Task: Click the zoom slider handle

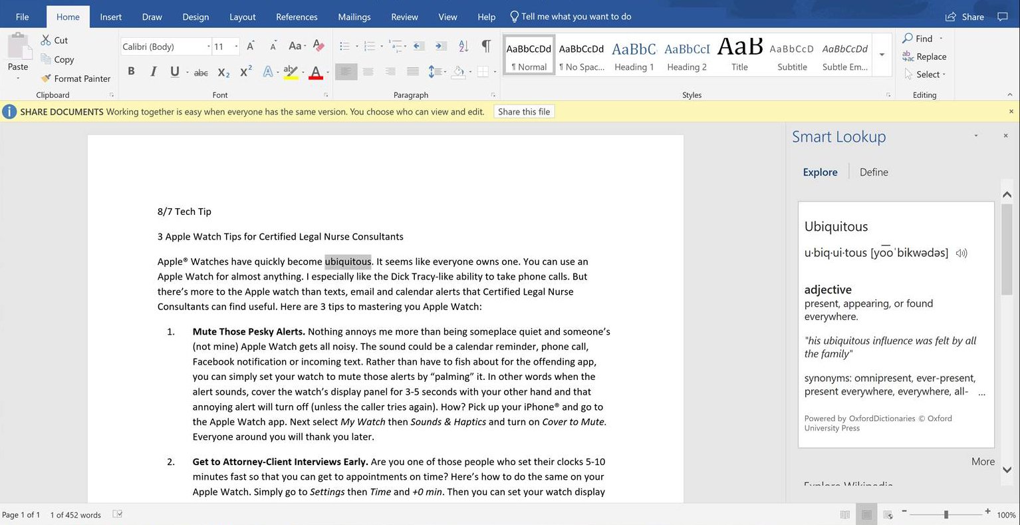Action: pos(946,514)
